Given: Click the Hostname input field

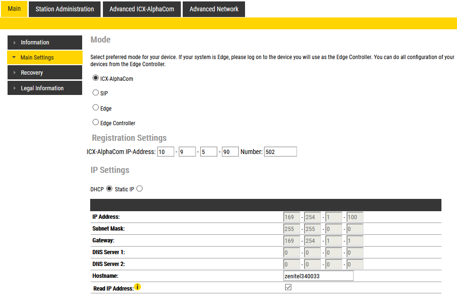Looking at the screenshot, I should 318,276.
